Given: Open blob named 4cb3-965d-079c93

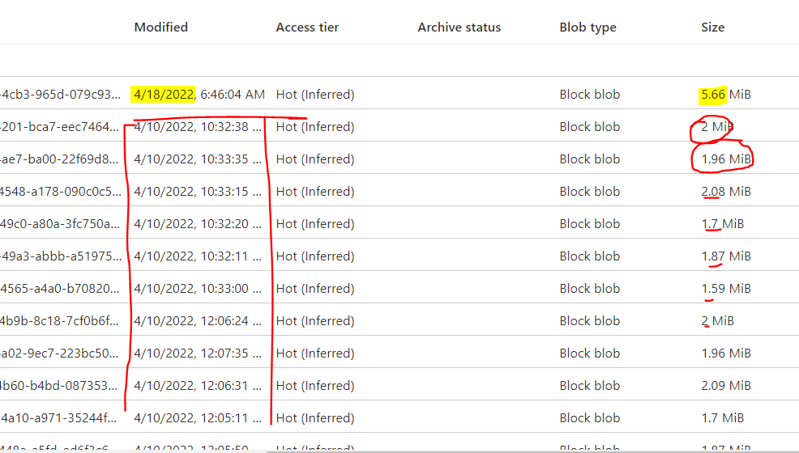Looking at the screenshot, I should [x=60, y=95].
